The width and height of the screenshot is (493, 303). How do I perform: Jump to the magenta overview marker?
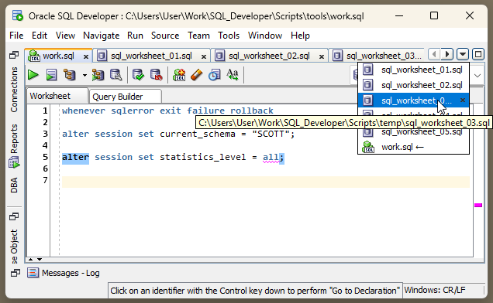478,205
